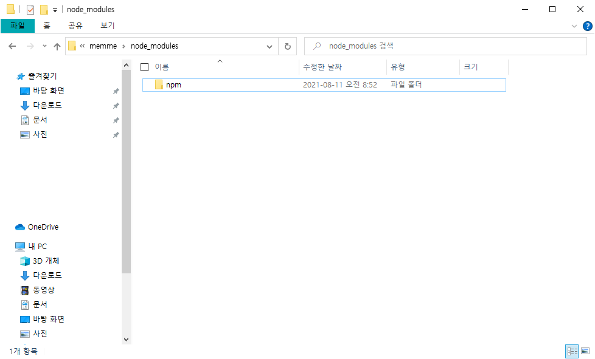Open the Customize Quick Access Toolbar dropdown
595x359 pixels.
[55, 10]
